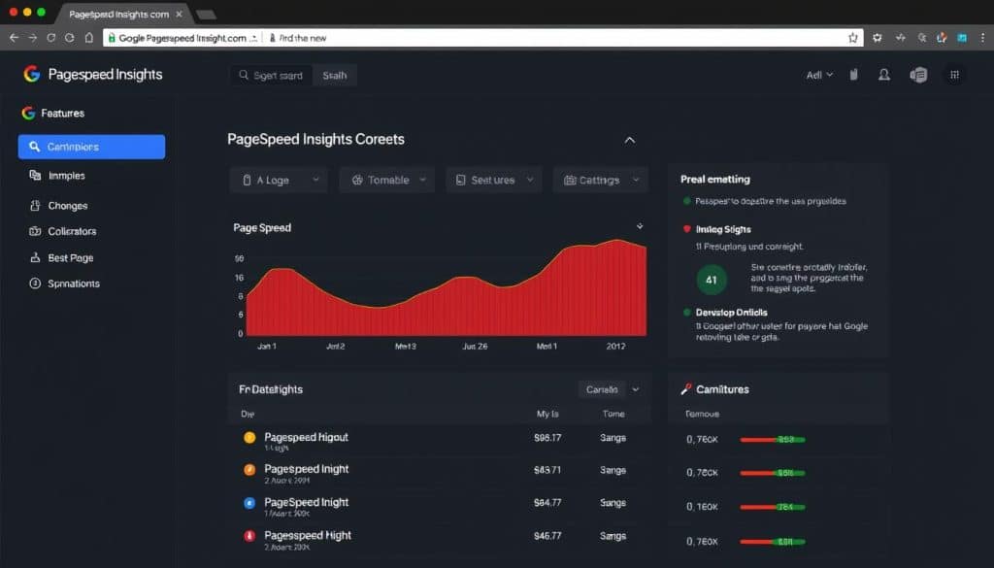Bookmark the page with the star icon
Image resolution: width=994 pixels, height=568 pixels.
(x=852, y=38)
